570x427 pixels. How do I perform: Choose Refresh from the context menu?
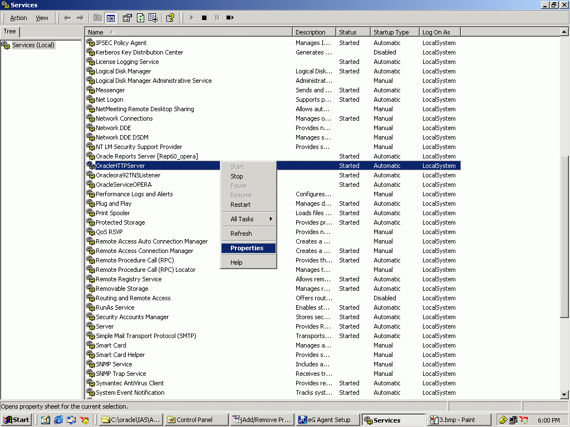point(248,234)
